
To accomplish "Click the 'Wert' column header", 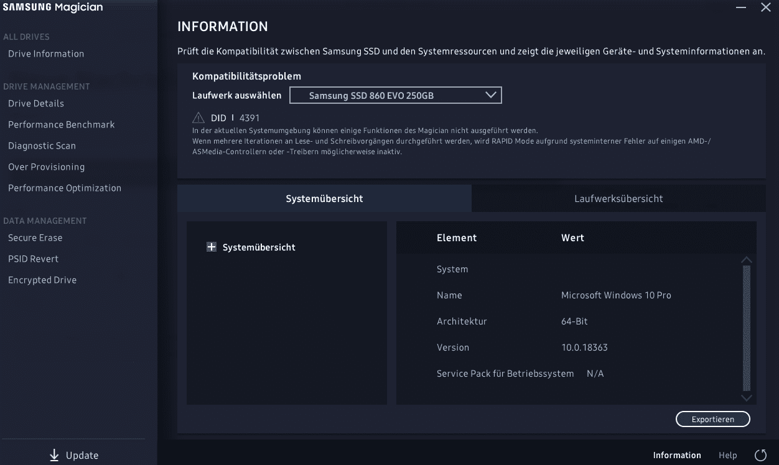I will pyautogui.click(x=572, y=237).
